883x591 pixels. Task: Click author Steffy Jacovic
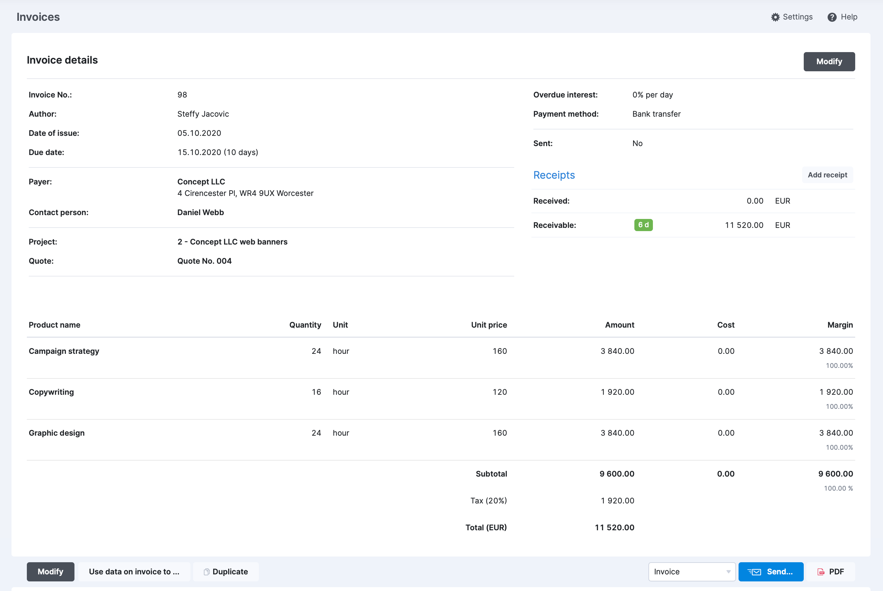point(203,114)
